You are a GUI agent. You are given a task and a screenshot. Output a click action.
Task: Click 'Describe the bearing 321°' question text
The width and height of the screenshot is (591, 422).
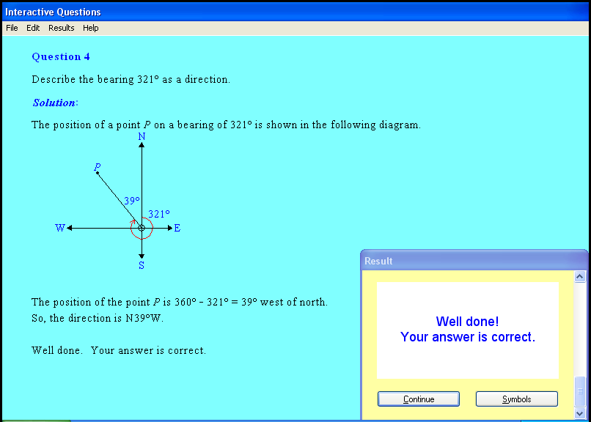point(131,79)
